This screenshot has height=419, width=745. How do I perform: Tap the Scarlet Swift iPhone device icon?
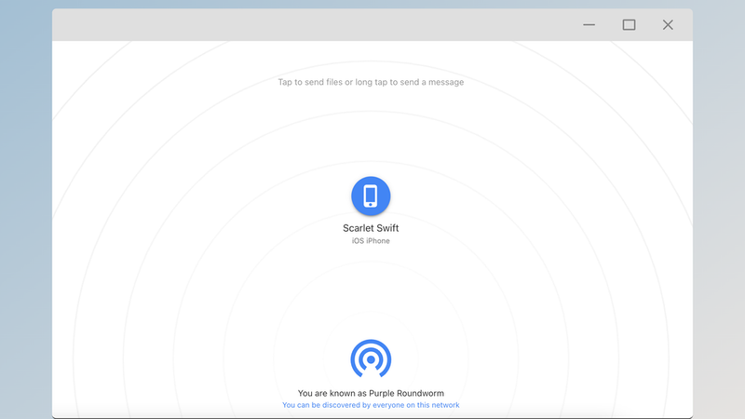coord(371,196)
